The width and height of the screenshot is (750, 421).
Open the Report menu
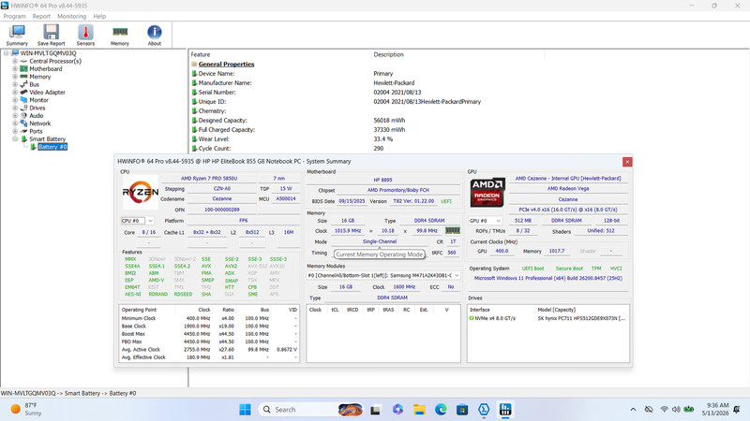41,16
